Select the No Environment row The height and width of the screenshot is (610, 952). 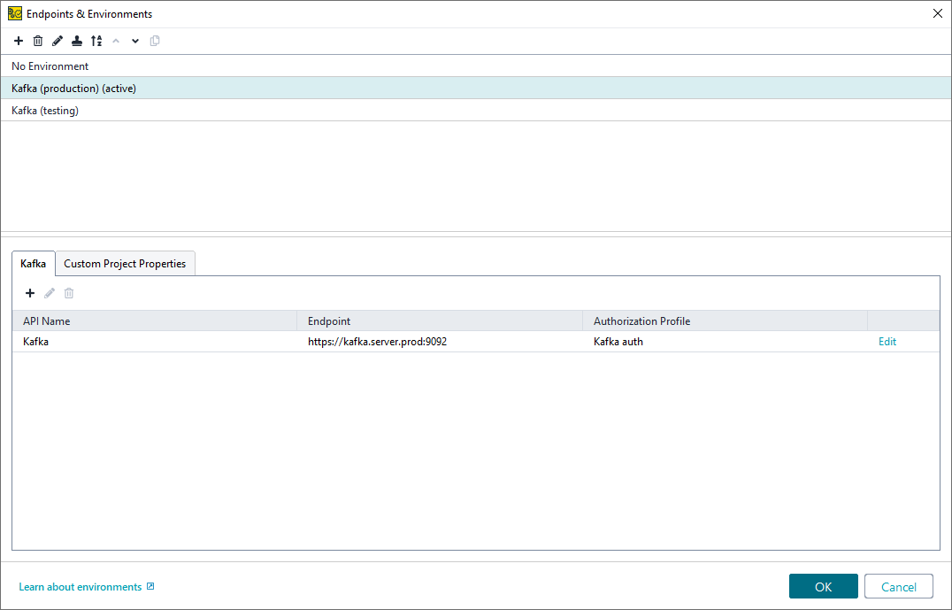click(476, 66)
